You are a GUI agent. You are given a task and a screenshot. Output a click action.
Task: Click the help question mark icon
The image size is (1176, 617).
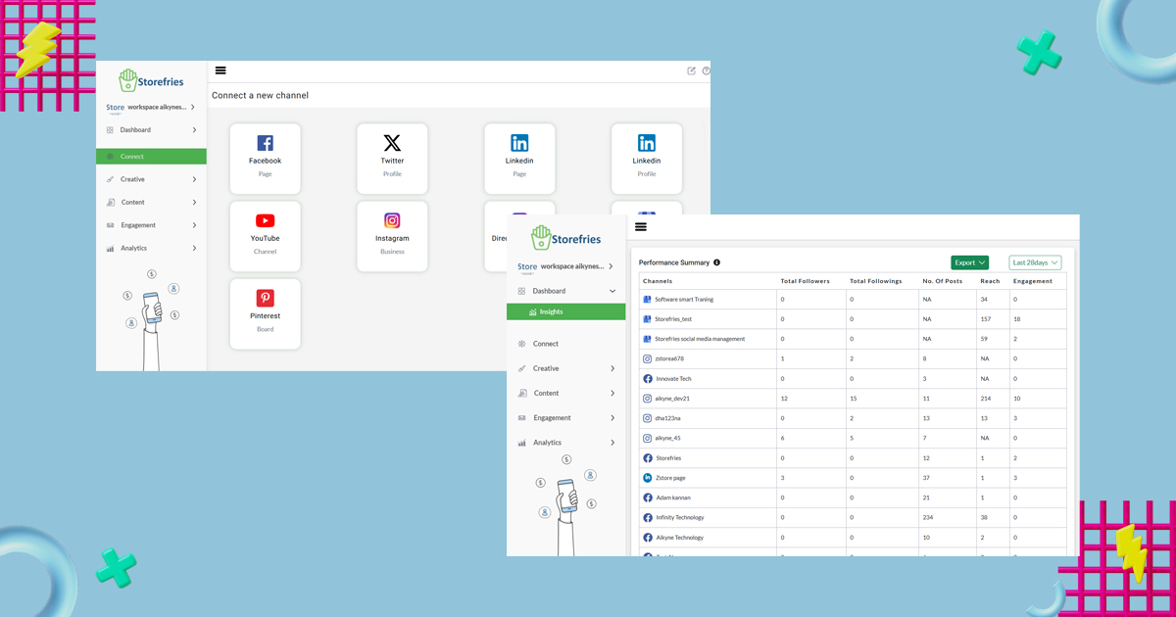coord(707,71)
